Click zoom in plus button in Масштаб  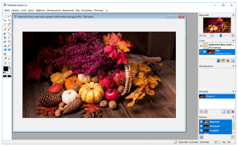click(x=233, y=35)
